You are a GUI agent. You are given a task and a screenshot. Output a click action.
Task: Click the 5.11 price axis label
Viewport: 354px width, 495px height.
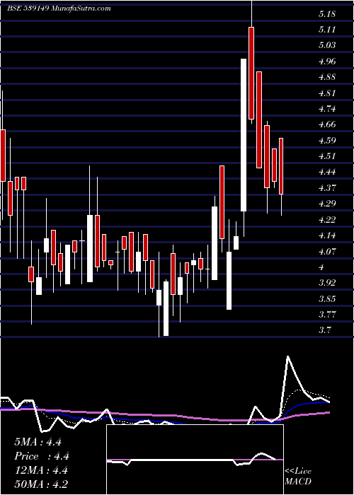coord(326,30)
